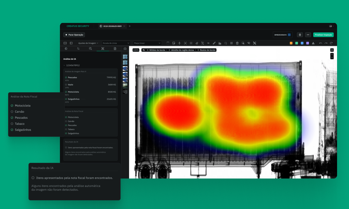Toggle the hide overlay eye icon in toolbar
This screenshot has width=349, height=209.
[249, 43]
